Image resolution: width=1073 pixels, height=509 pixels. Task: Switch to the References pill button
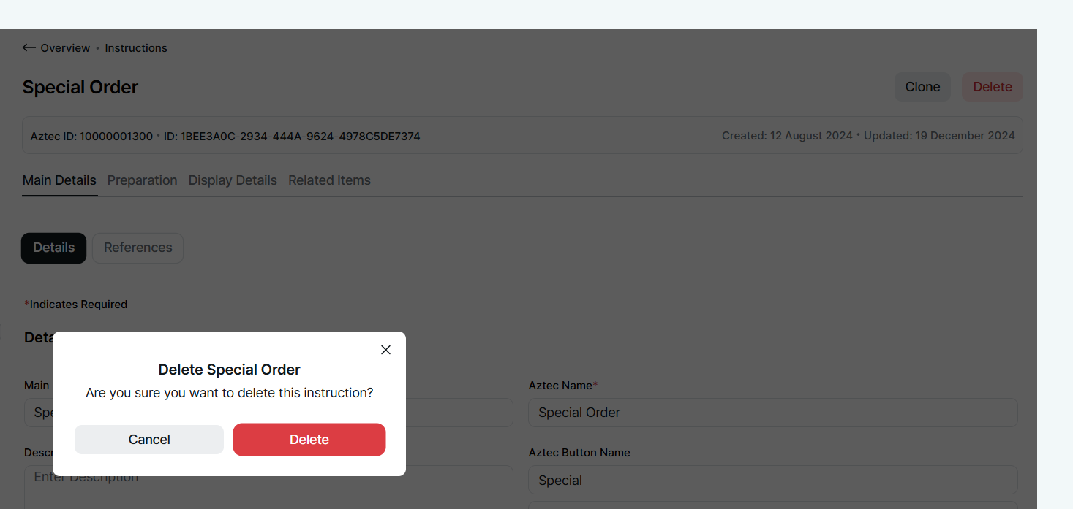point(138,248)
